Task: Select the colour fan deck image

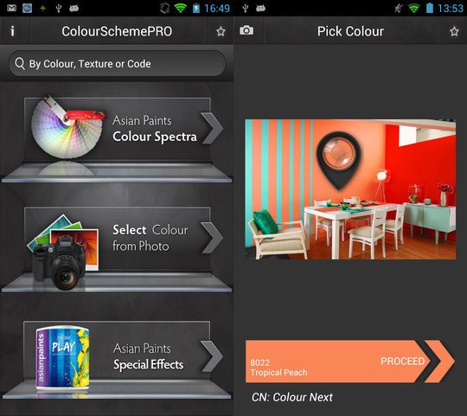Action: 68,127
